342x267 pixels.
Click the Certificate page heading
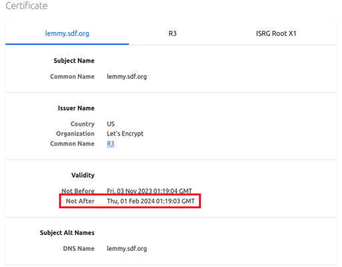[x=27, y=6]
